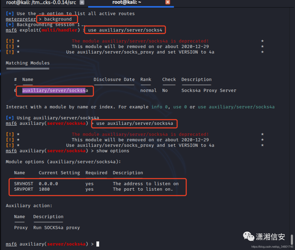
Task: Click the 'Auxiliary action:' heading
Action: click(29, 206)
